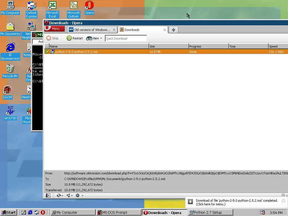Click the Downloads - Opera title bar
Screen dimensions: 288x216
166,23
